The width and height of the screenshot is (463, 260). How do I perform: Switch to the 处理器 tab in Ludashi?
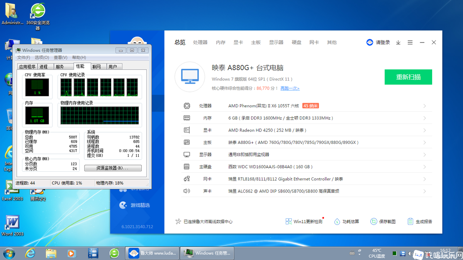coord(200,42)
